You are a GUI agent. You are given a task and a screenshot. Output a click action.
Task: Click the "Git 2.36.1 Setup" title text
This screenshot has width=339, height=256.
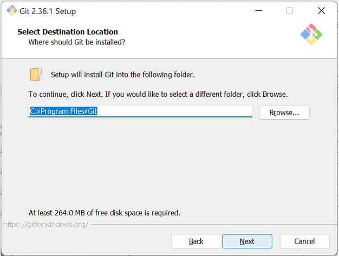(x=48, y=11)
